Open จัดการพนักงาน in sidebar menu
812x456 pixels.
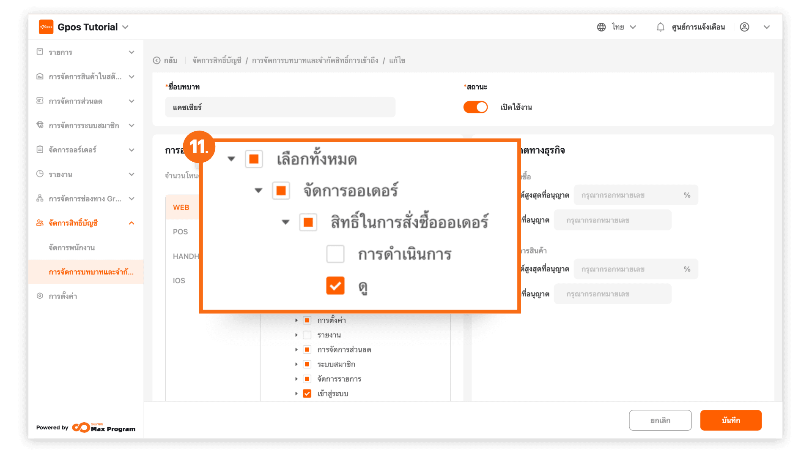72,247
